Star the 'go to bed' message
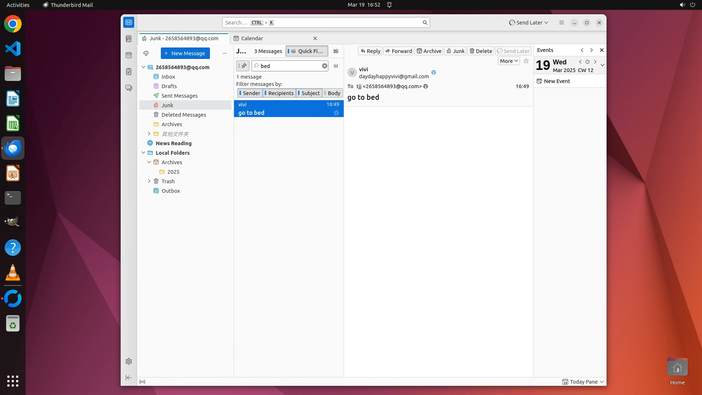This screenshot has height=395, width=702. point(336,113)
